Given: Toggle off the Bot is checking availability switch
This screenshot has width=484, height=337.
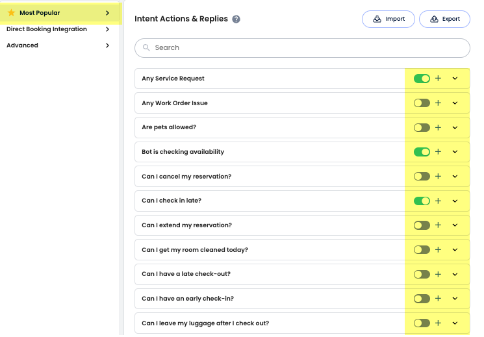Looking at the screenshot, I should point(422,152).
